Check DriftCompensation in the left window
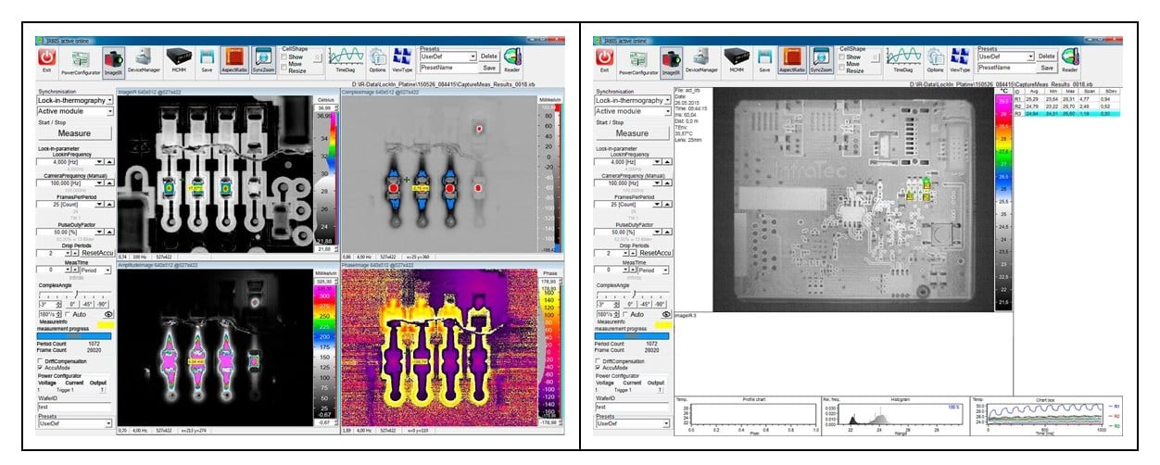 40,360
